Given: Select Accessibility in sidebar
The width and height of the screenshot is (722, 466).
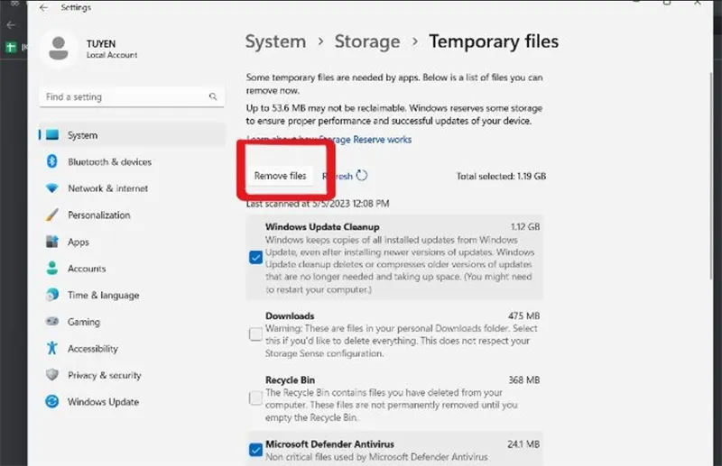Looking at the screenshot, I should (132, 348).
